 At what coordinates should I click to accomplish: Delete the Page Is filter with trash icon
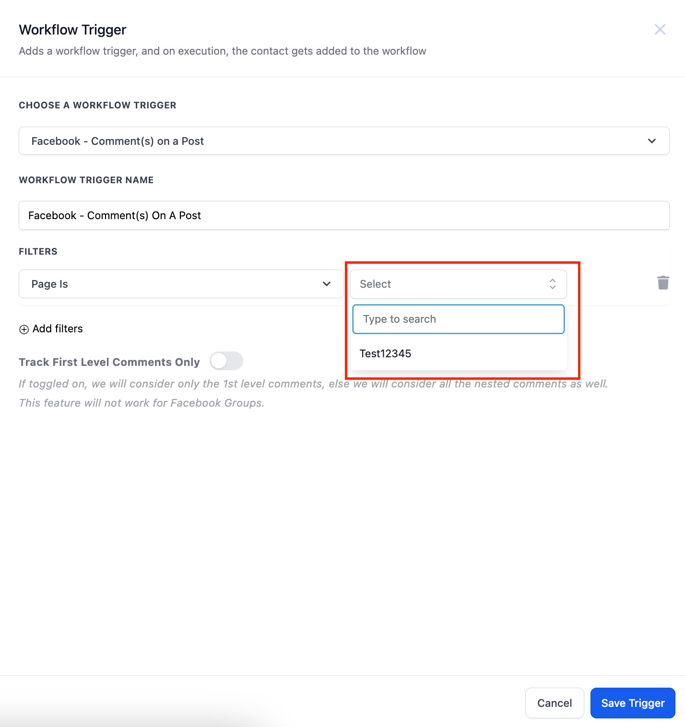click(x=663, y=283)
